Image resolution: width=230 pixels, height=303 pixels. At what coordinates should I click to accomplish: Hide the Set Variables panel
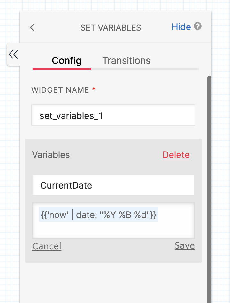pos(181,27)
